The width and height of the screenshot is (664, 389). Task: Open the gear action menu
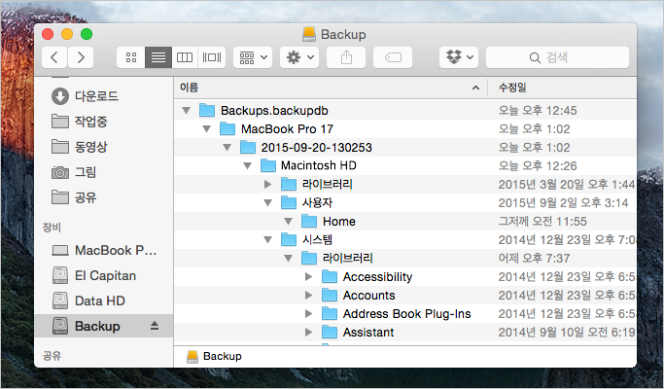point(299,57)
